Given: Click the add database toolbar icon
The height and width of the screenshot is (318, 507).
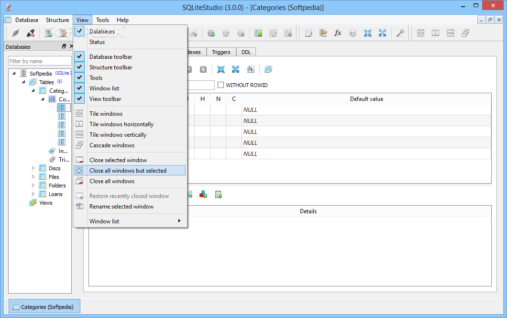Looking at the screenshot, I should click(49, 33).
